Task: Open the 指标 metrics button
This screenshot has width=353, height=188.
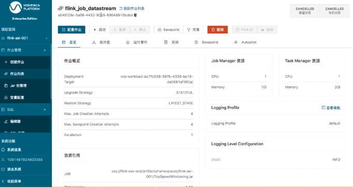Action: pos(267,29)
